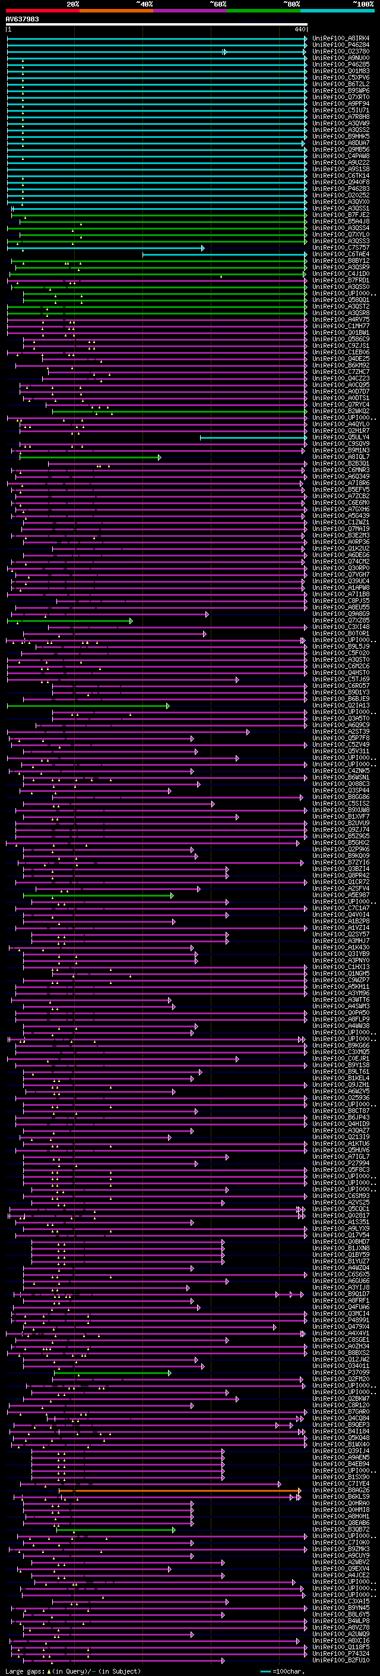Open hit UniRef100_A8IRK4
Screen dimensions: 380x1676
click(341, 39)
